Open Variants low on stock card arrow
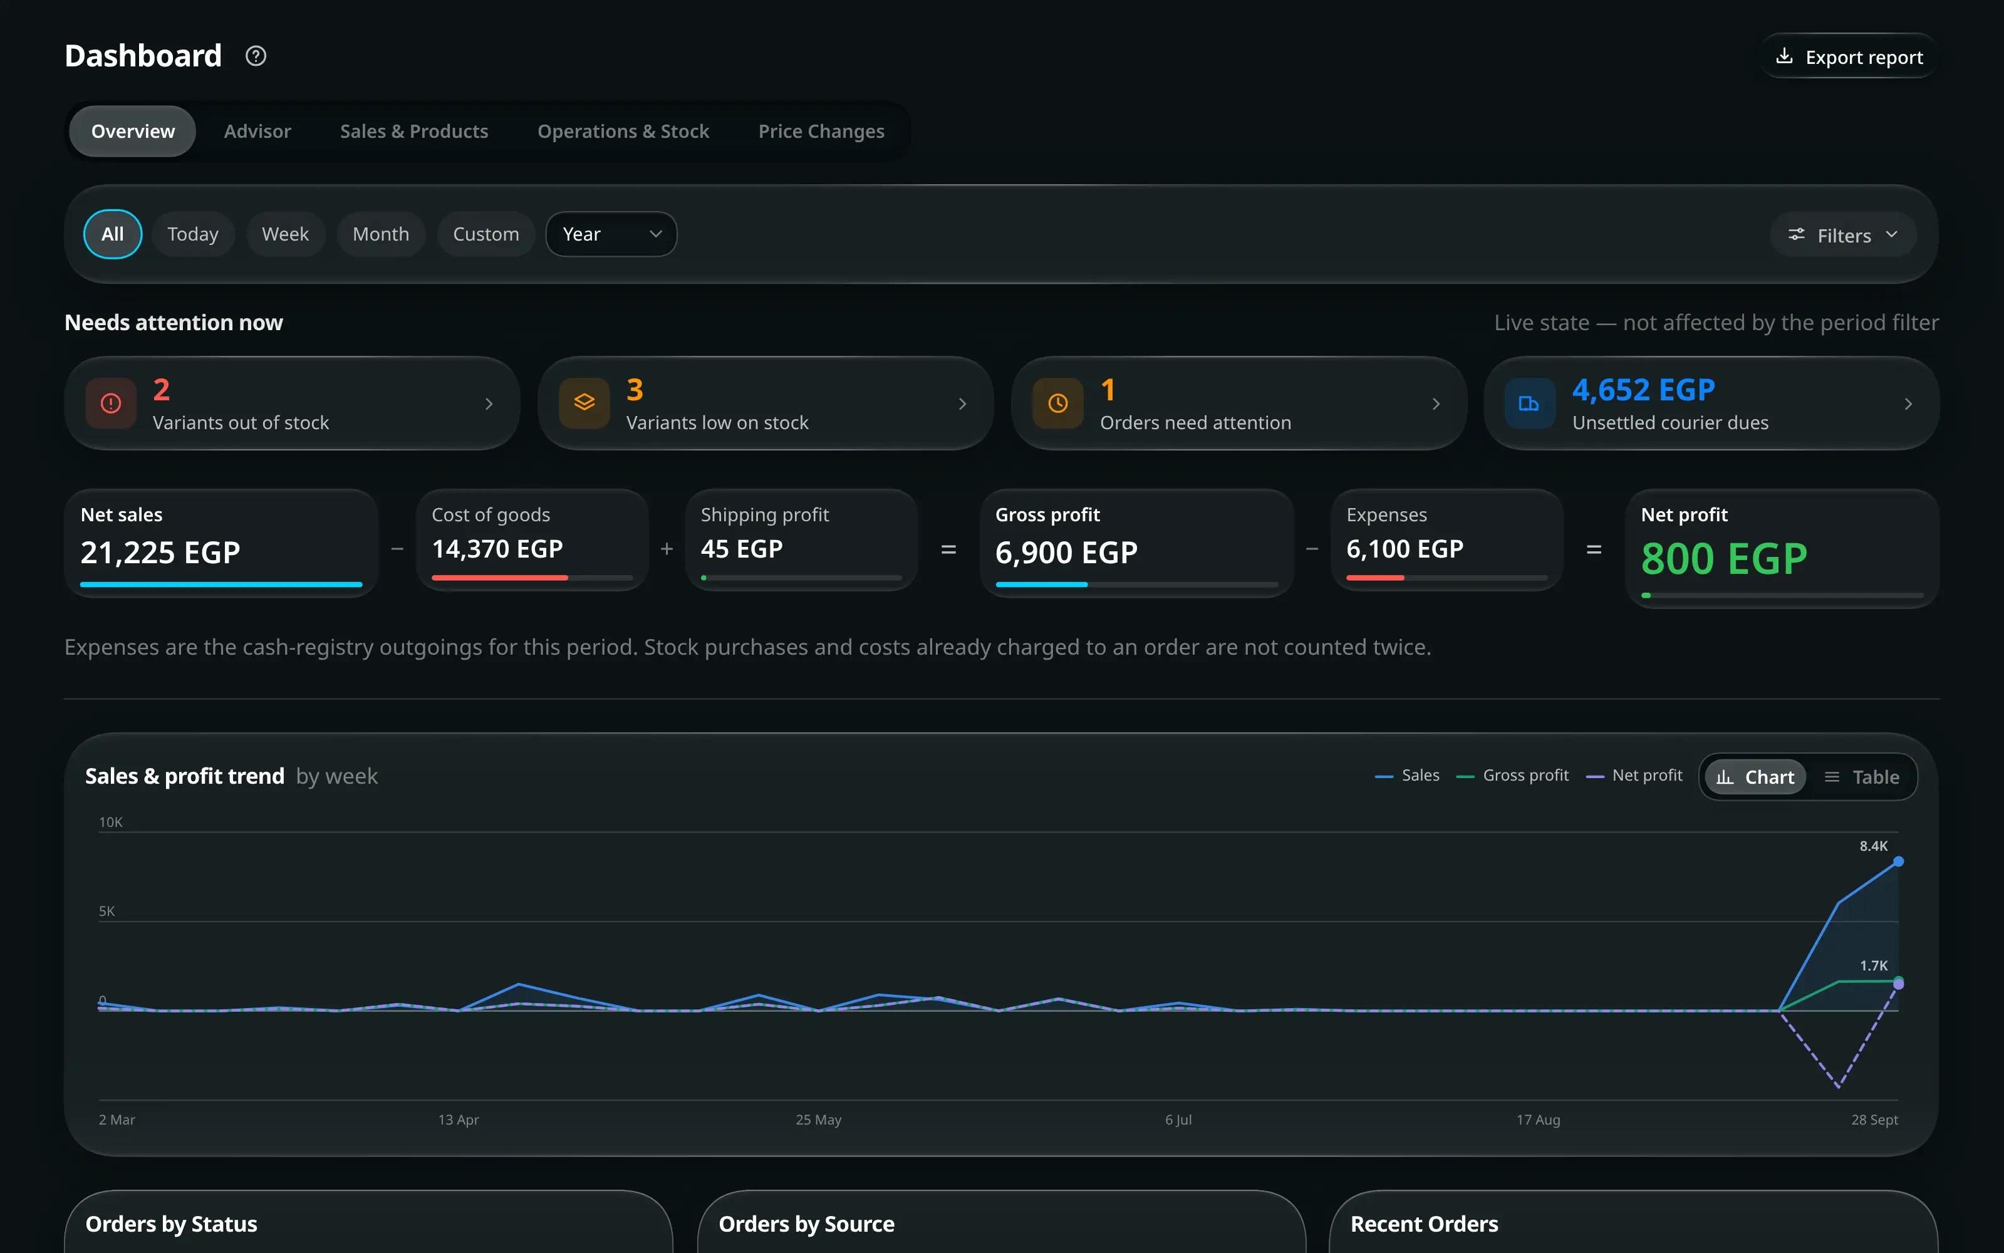 click(x=963, y=403)
